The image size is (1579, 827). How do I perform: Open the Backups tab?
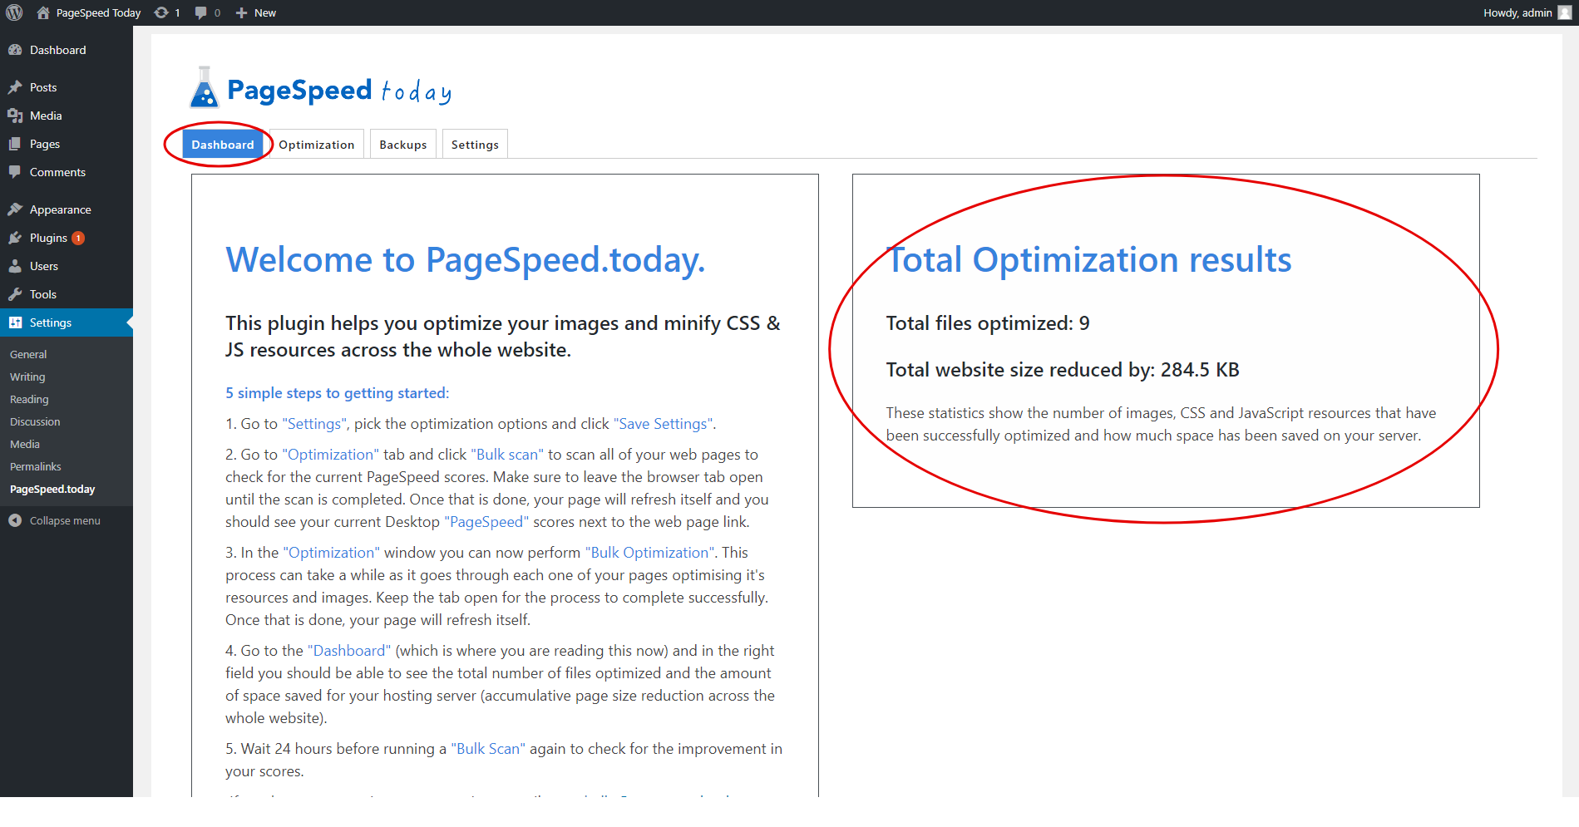(403, 145)
